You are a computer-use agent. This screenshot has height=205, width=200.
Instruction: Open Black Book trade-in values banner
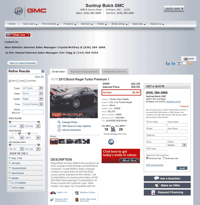click(121, 156)
